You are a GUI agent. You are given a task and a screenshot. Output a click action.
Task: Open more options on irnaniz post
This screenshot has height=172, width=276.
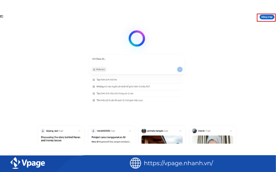(x=231, y=131)
